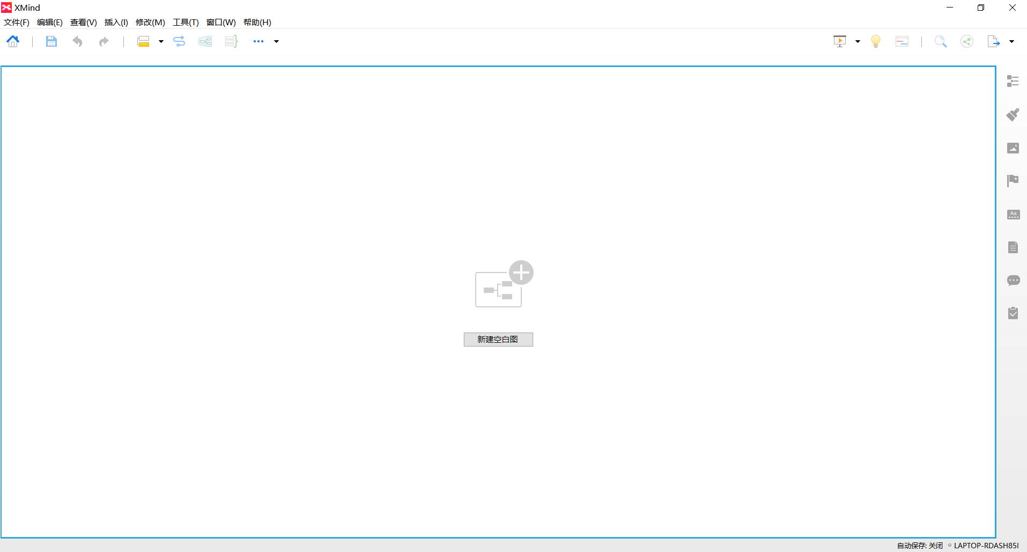Click the Share toolbar icon
Image resolution: width=1027 pixels, height=552 pixels.
tap(967, 41)
